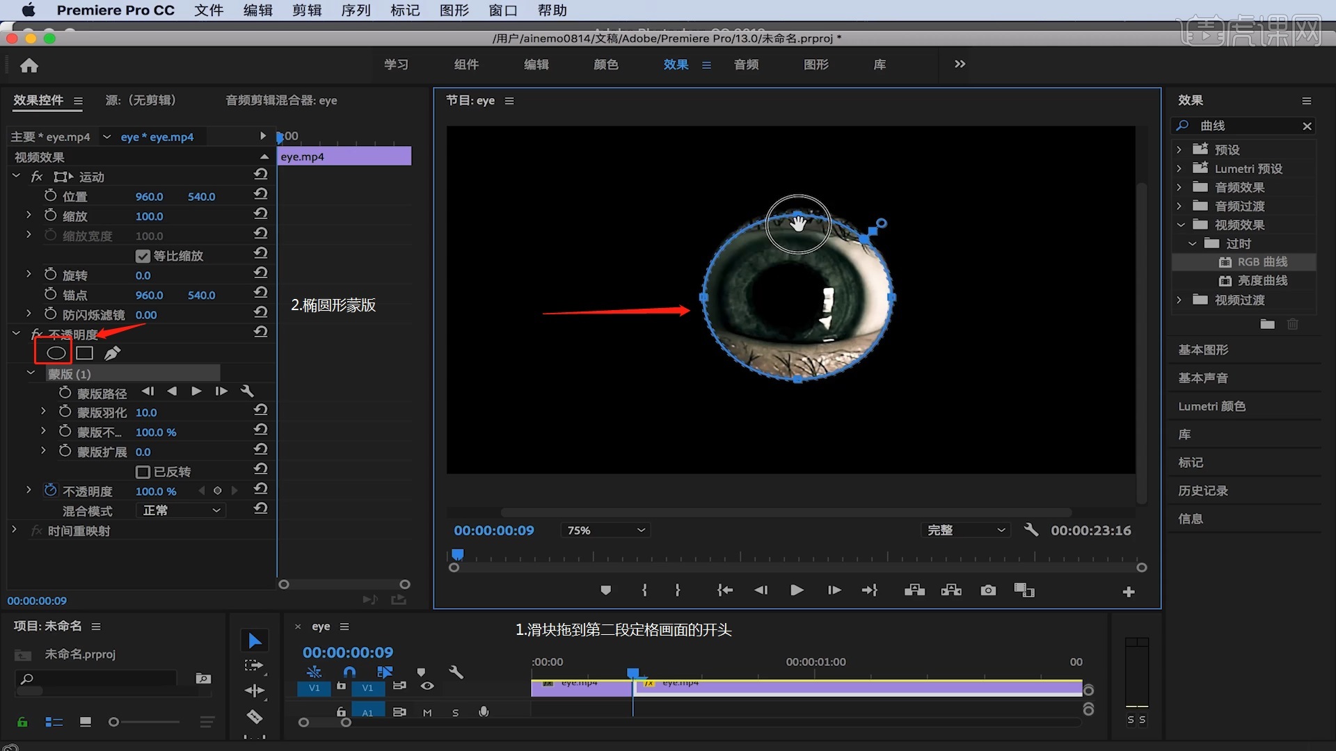Toggle uniform scale checkbox
Image resolution: width=1336 pixels, height=751 pixels.
point(143,256)
